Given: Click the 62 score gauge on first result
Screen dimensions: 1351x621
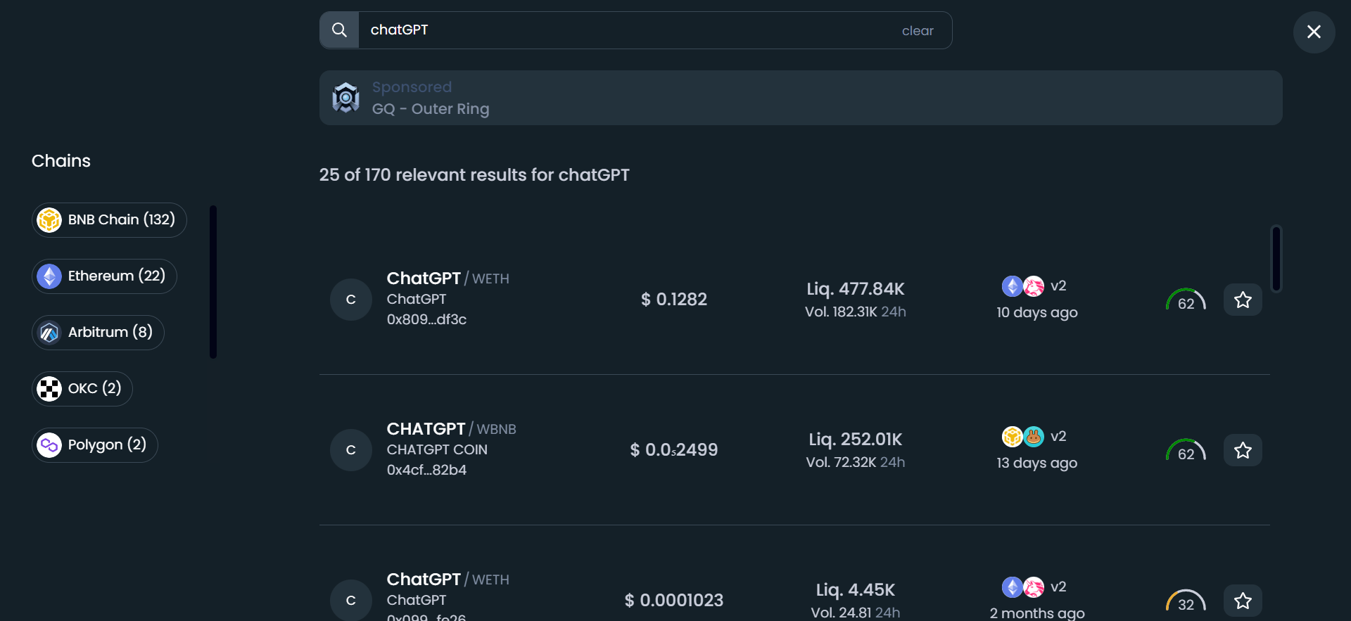Looking at the screenshot, I should 1186,300.
